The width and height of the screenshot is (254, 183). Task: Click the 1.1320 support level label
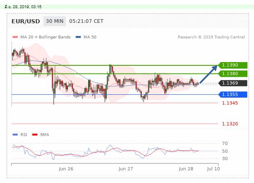230,124
